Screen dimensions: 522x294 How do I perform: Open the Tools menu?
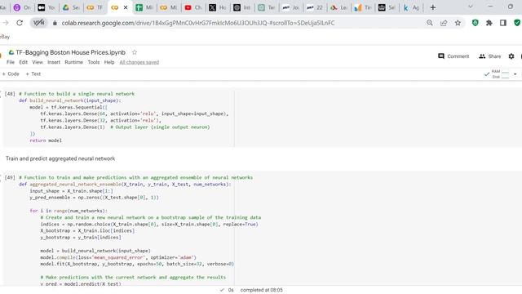[94, 62]
